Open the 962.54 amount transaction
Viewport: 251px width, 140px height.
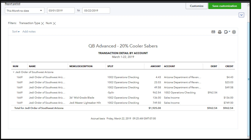pos(156,93)
